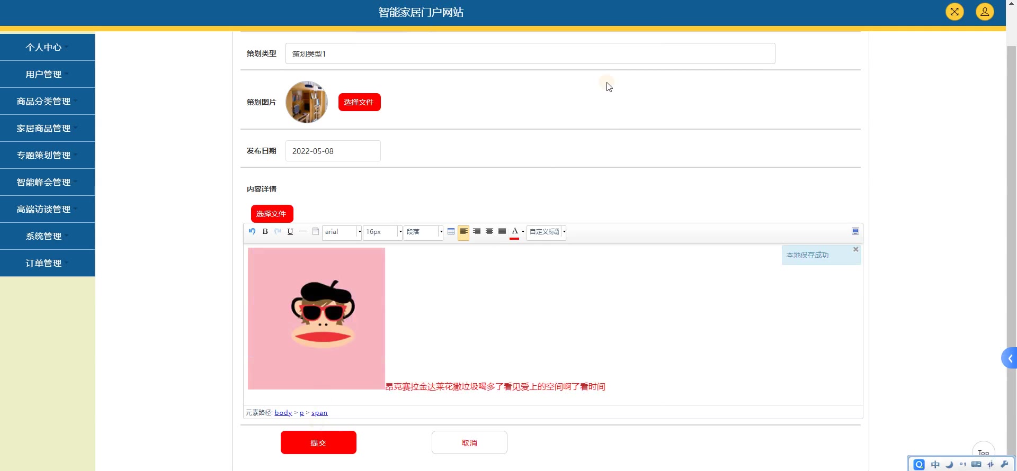Open 家居商品管理 menu
This screenshot has height=471, width=1017.
point(48,128)
